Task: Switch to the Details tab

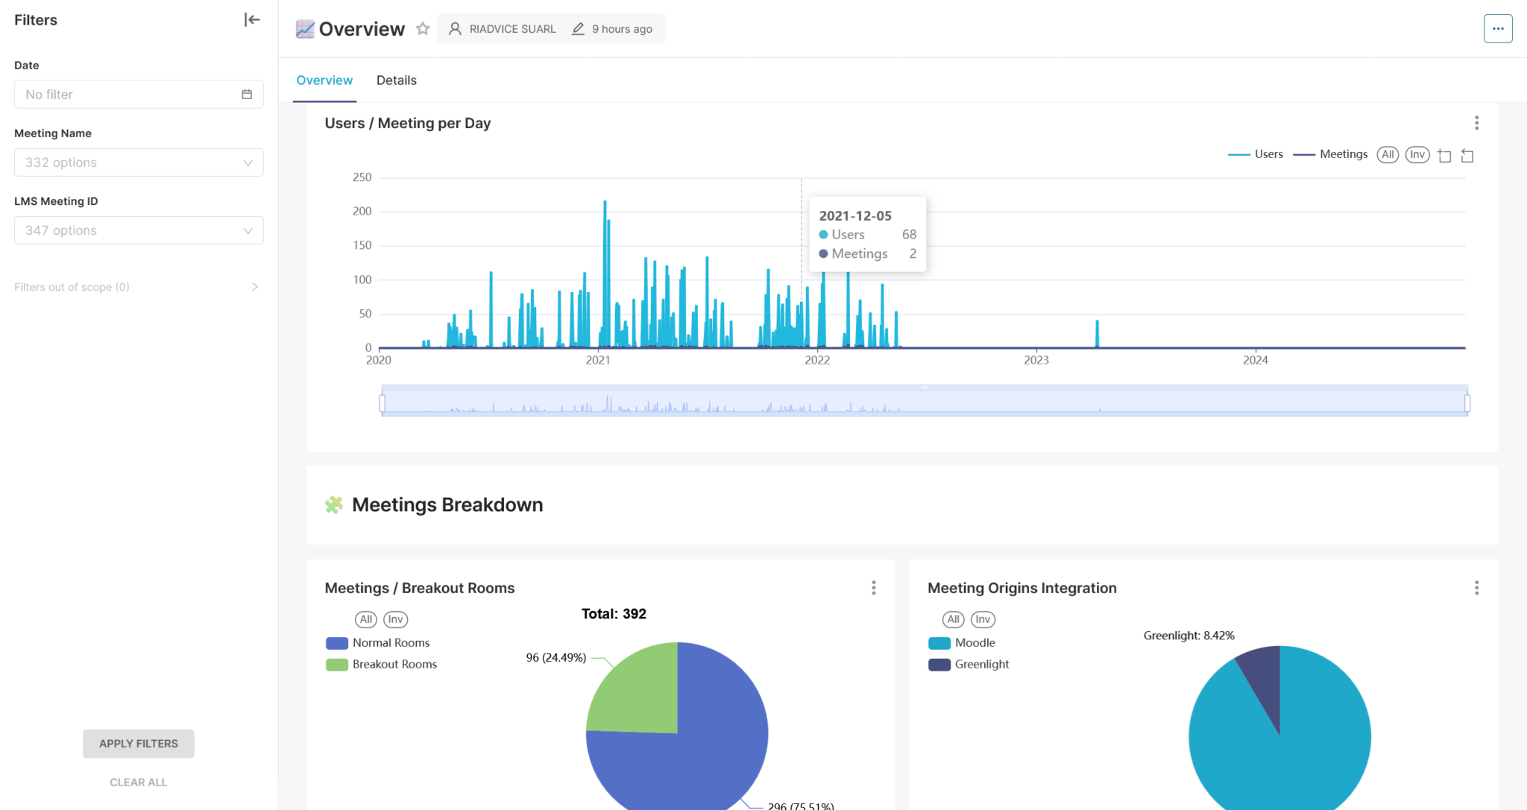Action: pos(396,80)
